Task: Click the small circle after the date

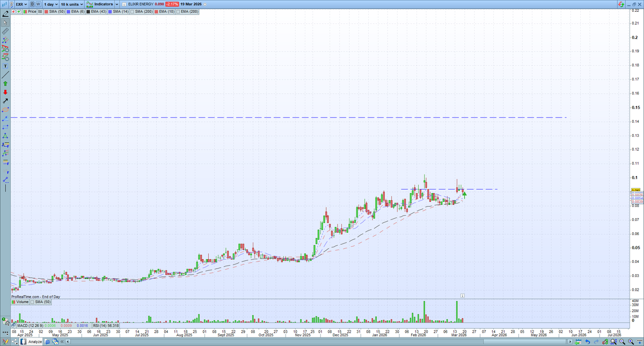Action: pos(205,4)
